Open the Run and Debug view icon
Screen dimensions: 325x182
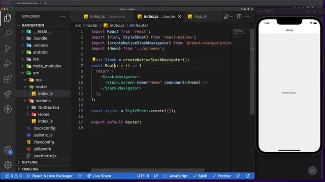pyautogui.click(x=8, y=64)
